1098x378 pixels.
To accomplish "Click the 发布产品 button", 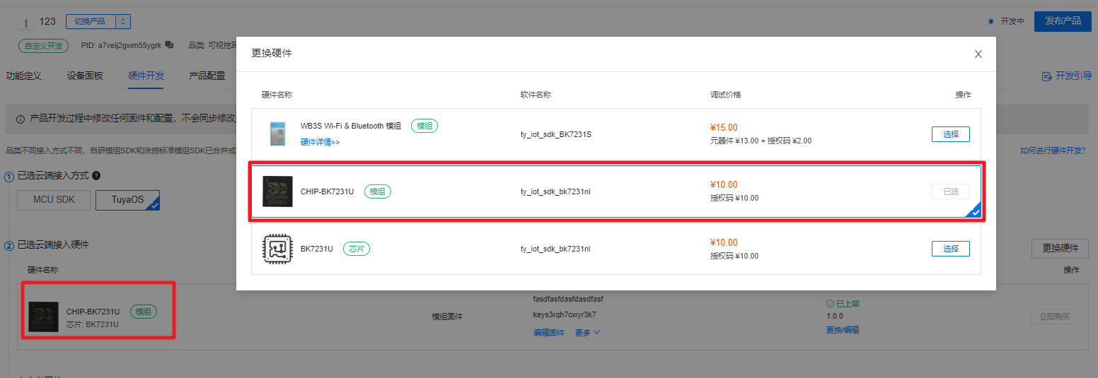I will point(1063,21).
